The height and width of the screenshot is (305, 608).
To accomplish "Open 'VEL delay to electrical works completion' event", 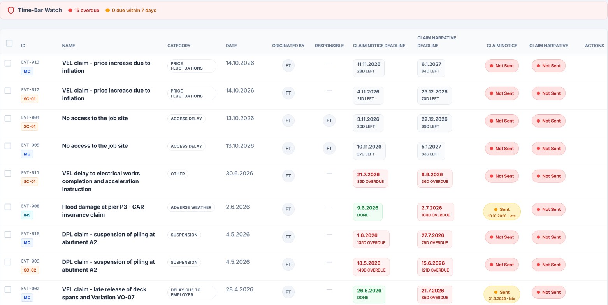I will click(101, 181).
